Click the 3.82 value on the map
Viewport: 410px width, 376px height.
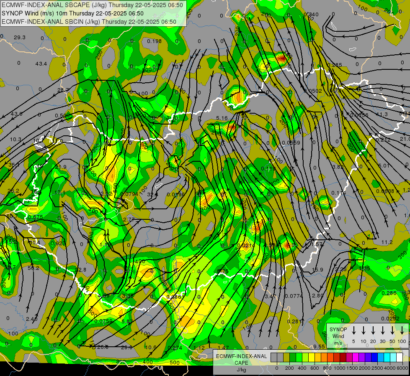338,167
